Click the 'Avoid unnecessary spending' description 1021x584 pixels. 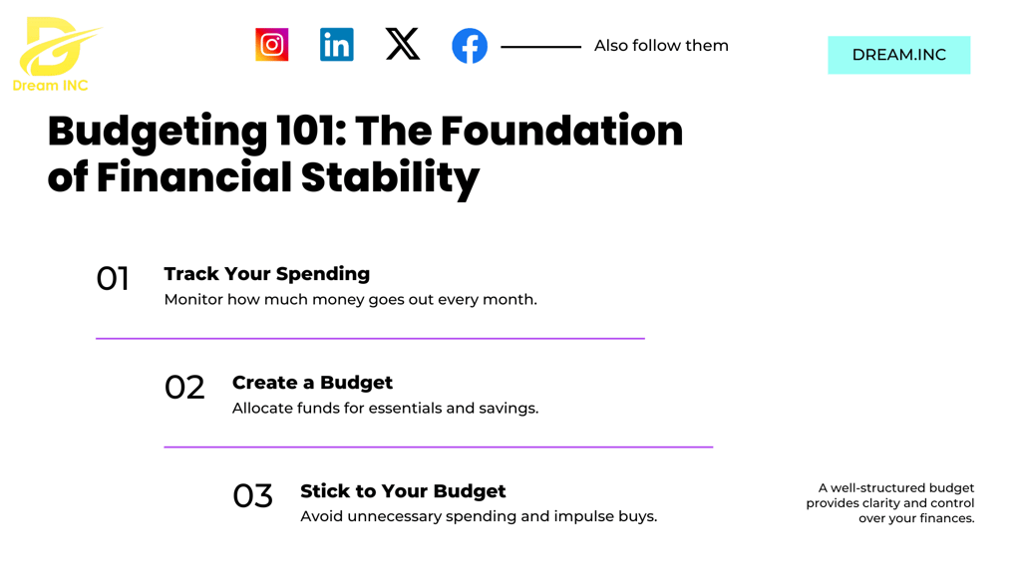coord(479,516)
